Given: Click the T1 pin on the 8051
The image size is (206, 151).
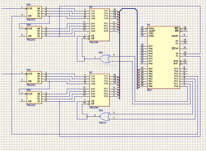Looking at the screenshot, I should point(177,56).
